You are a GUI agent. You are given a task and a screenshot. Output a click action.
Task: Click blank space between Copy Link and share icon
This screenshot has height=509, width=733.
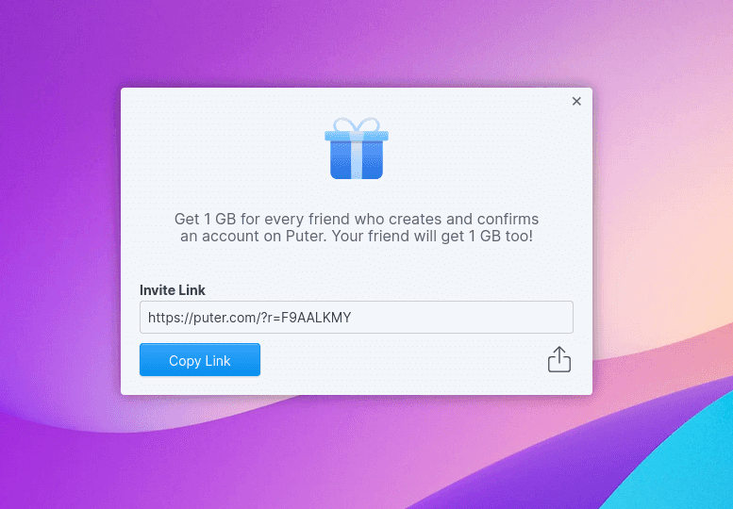402,359
